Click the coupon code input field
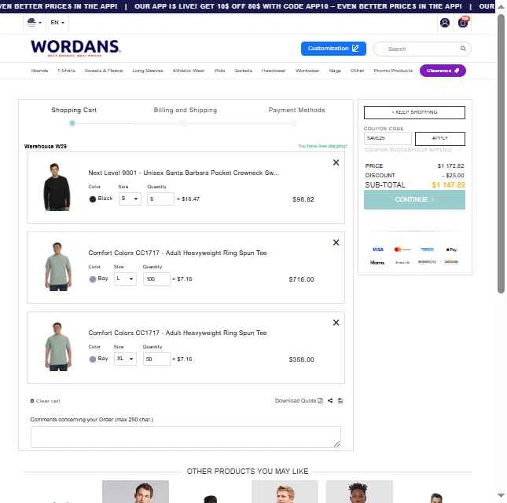507x503 pixels. point(388,139)
